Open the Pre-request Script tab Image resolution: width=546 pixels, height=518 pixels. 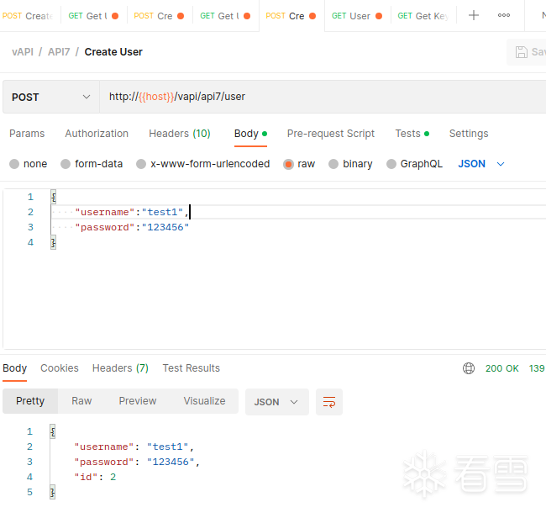pyautogui.click(x=330, y=134)
